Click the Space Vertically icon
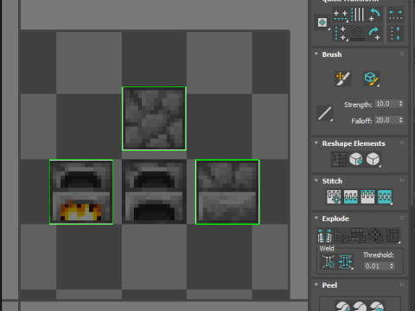This screenshot has height=311, width=415. pyautogui.click(x=395, y=34)
